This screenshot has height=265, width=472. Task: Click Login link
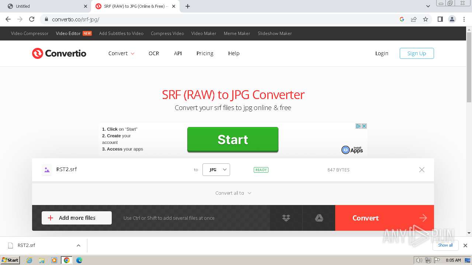pyautogui.click(x=382, y=53)
